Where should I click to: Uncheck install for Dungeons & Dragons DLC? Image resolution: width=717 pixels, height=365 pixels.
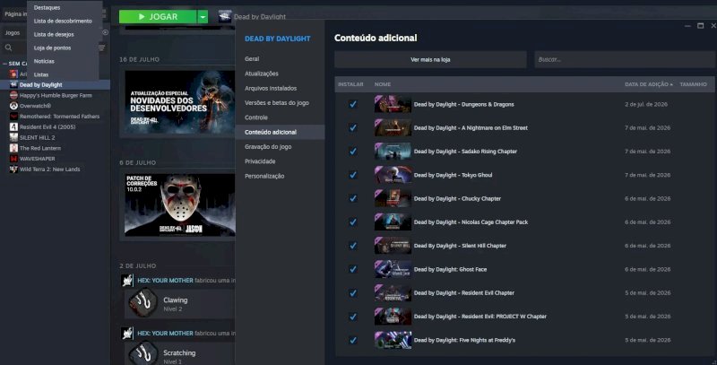pyautogui.click(x=352, y=104)
